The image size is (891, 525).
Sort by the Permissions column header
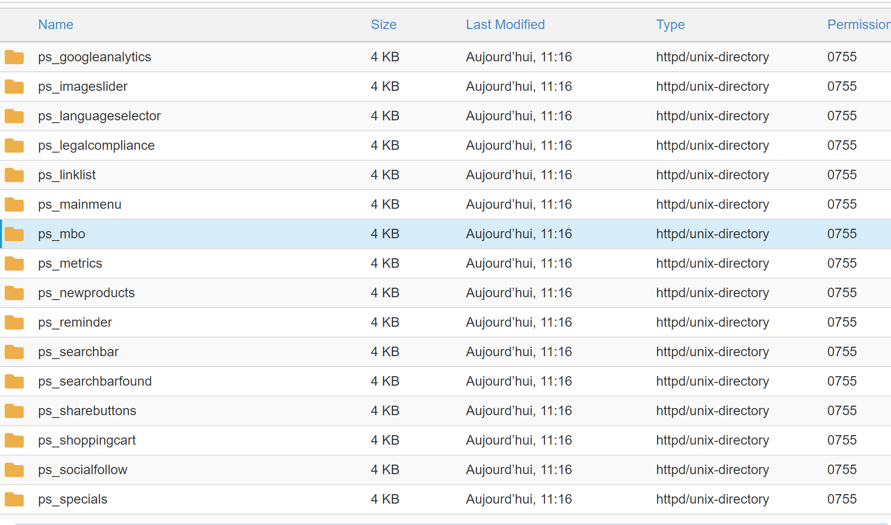pos(859,25)
